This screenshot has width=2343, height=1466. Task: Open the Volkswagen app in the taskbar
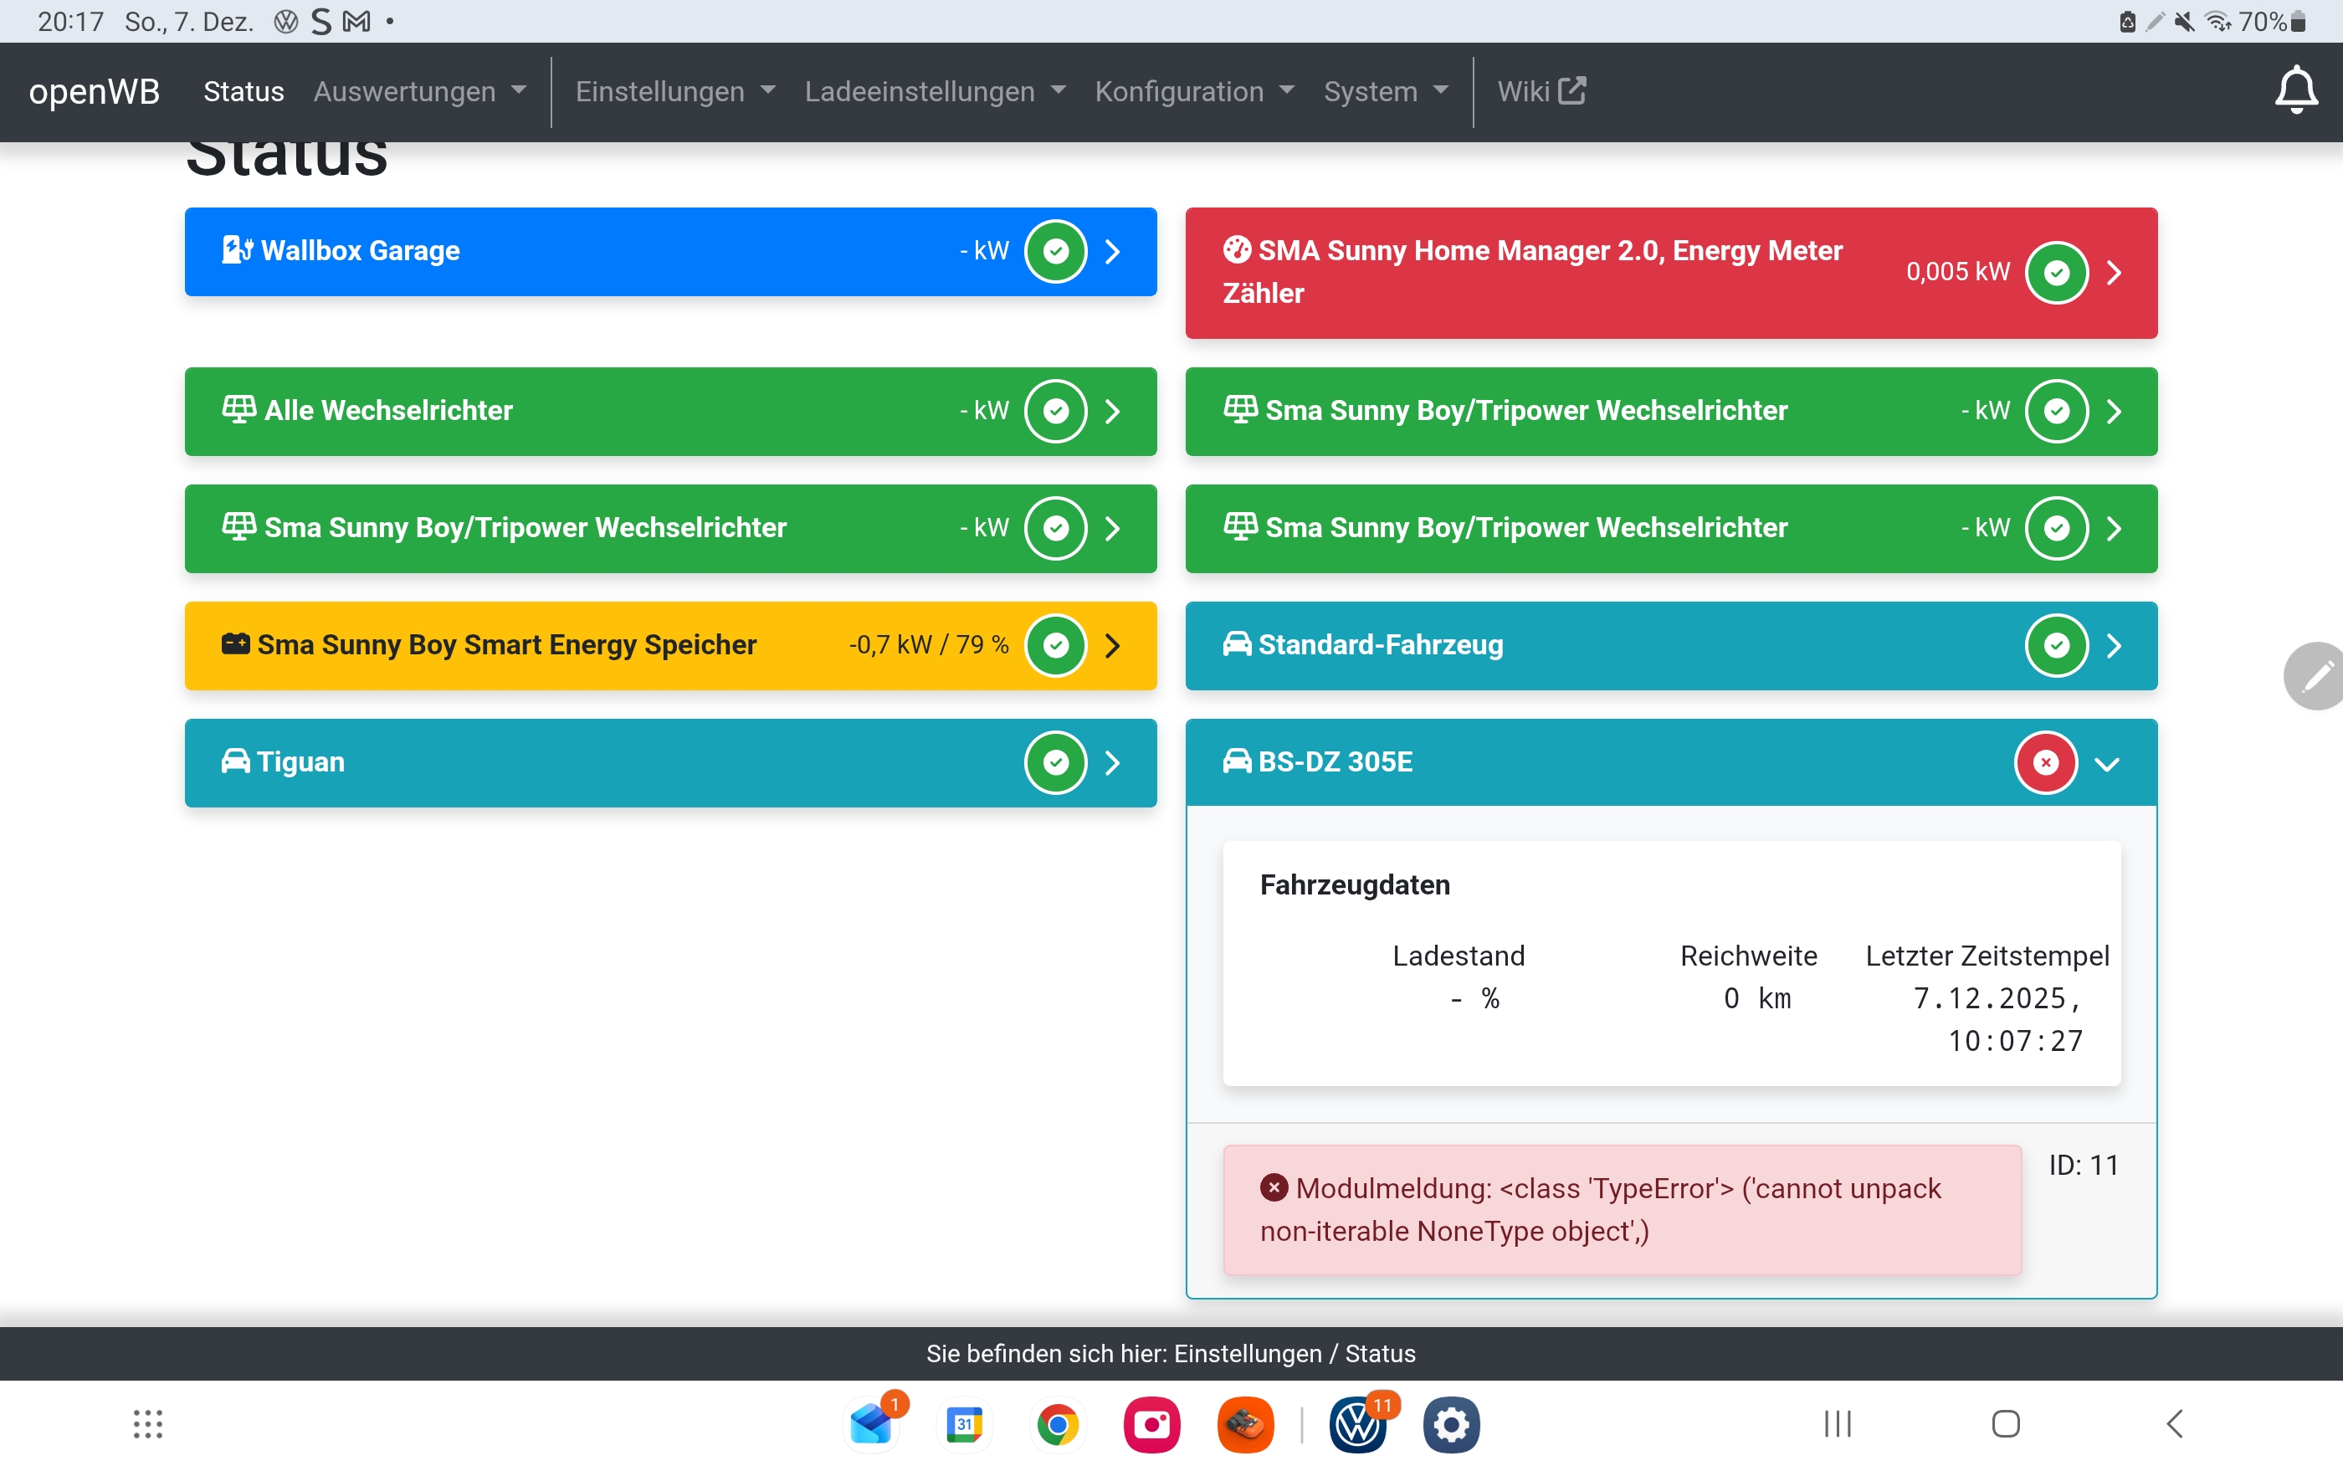pyautogui.click(x=1357, y=1425)
